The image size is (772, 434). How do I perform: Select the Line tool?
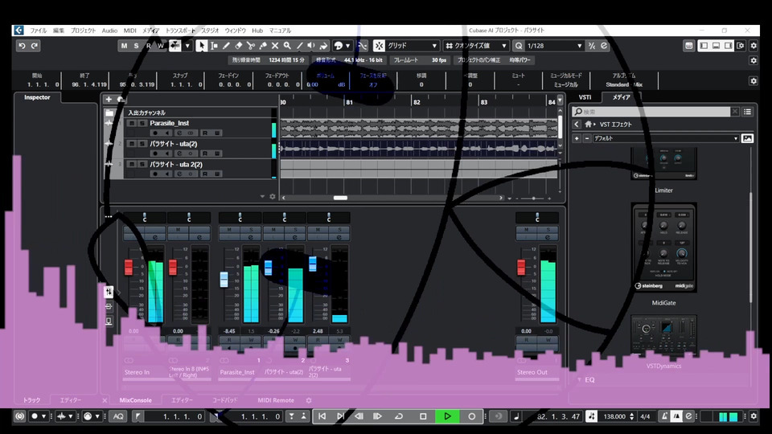[299, 46]
